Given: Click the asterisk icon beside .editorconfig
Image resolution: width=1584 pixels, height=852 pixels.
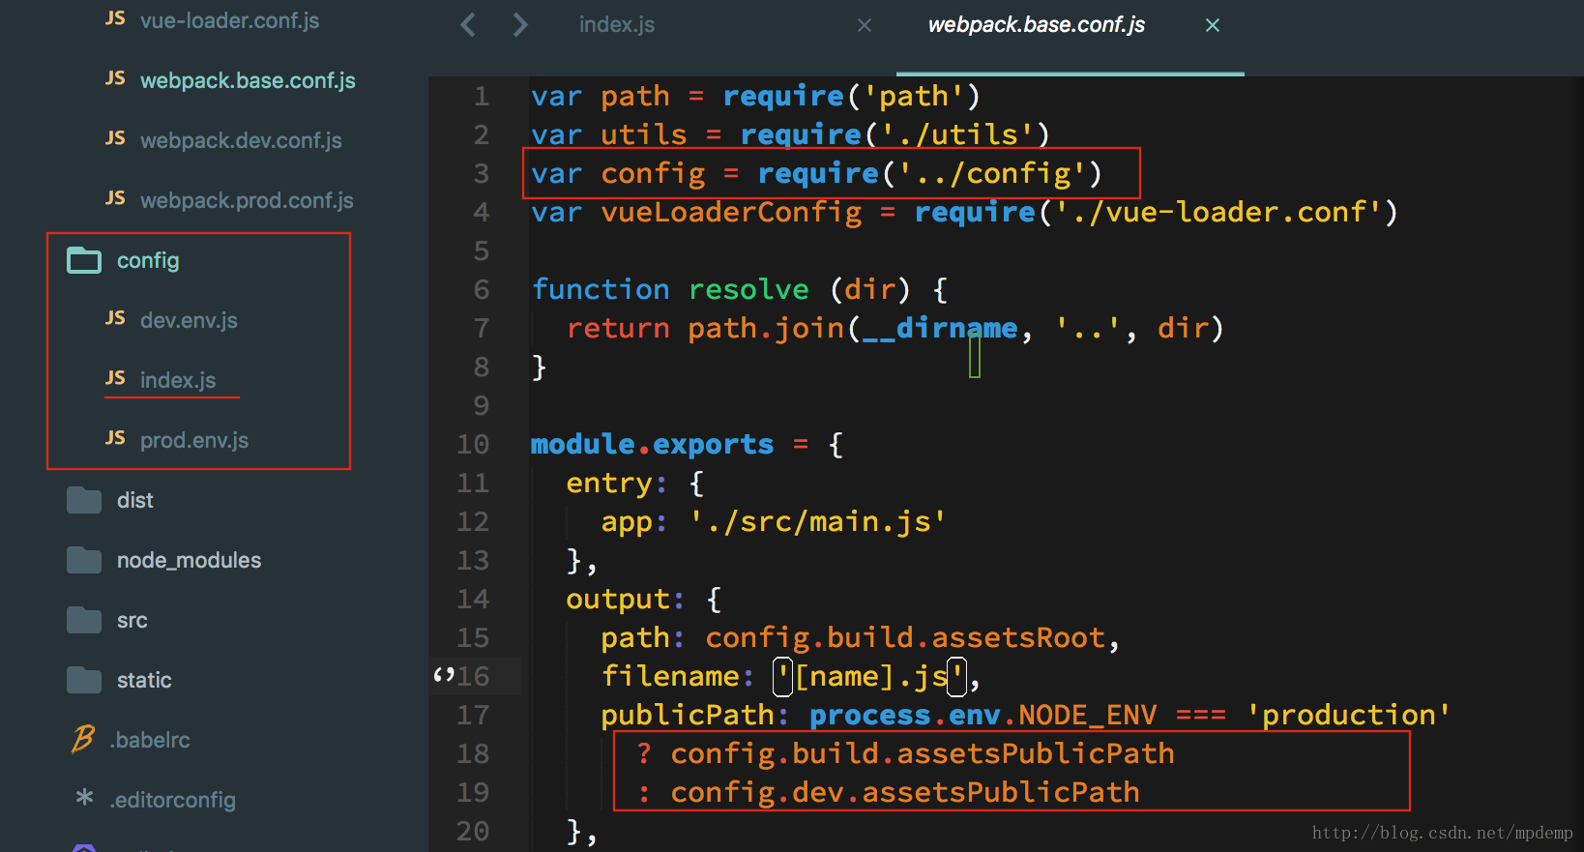Looking at the screenshot, I should pos(85,798).
